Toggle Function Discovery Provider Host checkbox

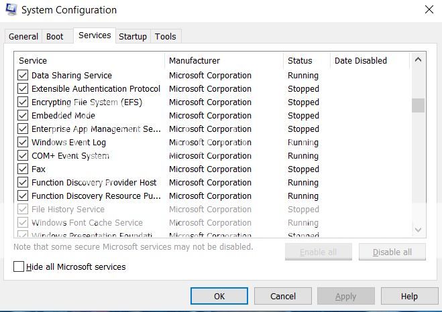point(23,182)
